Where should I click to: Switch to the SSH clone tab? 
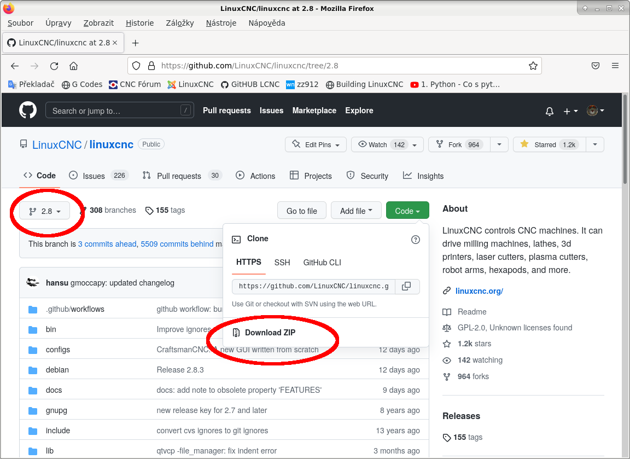tap(282, 263)
